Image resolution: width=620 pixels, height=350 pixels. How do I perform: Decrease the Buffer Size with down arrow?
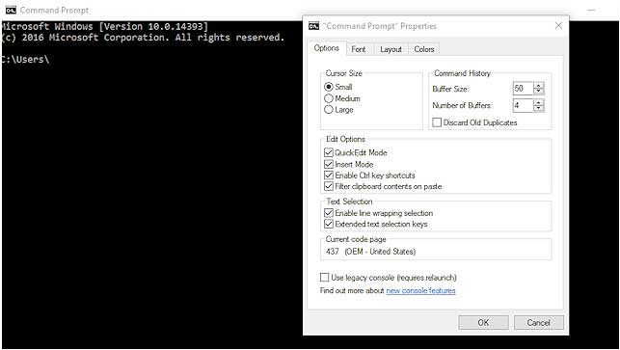click(539, 92)
